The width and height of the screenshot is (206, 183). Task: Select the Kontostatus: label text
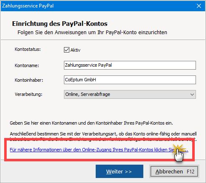pyautogui.click(x=28, y=49)
